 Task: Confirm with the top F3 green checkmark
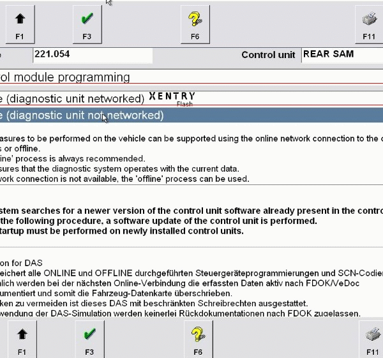click(87, 24)
